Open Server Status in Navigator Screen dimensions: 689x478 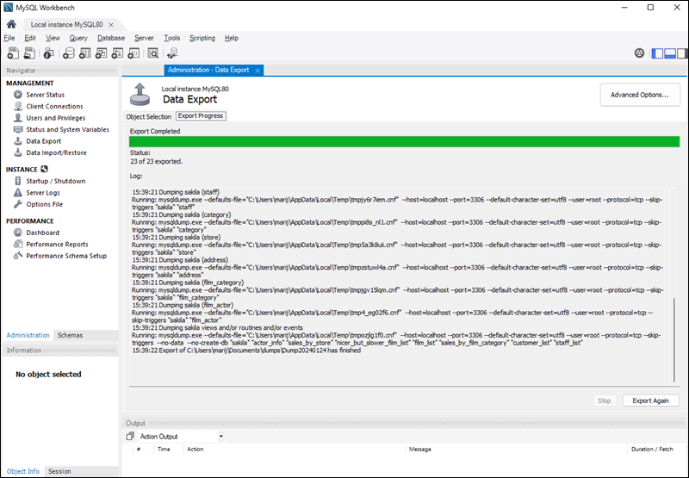pos(45,95)
